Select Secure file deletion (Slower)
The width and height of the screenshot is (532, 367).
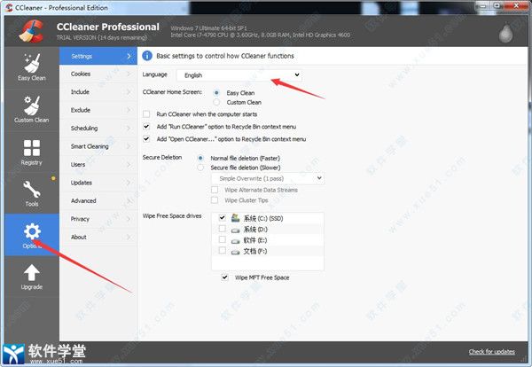pos(200,168)
